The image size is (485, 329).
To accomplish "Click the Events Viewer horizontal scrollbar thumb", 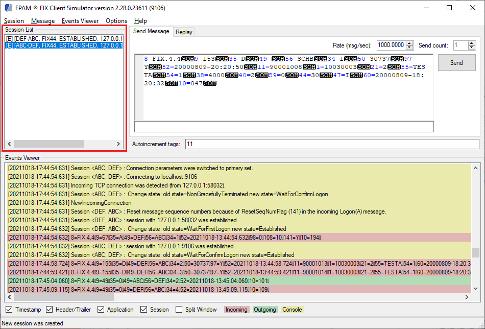I will tap(64, 297).
